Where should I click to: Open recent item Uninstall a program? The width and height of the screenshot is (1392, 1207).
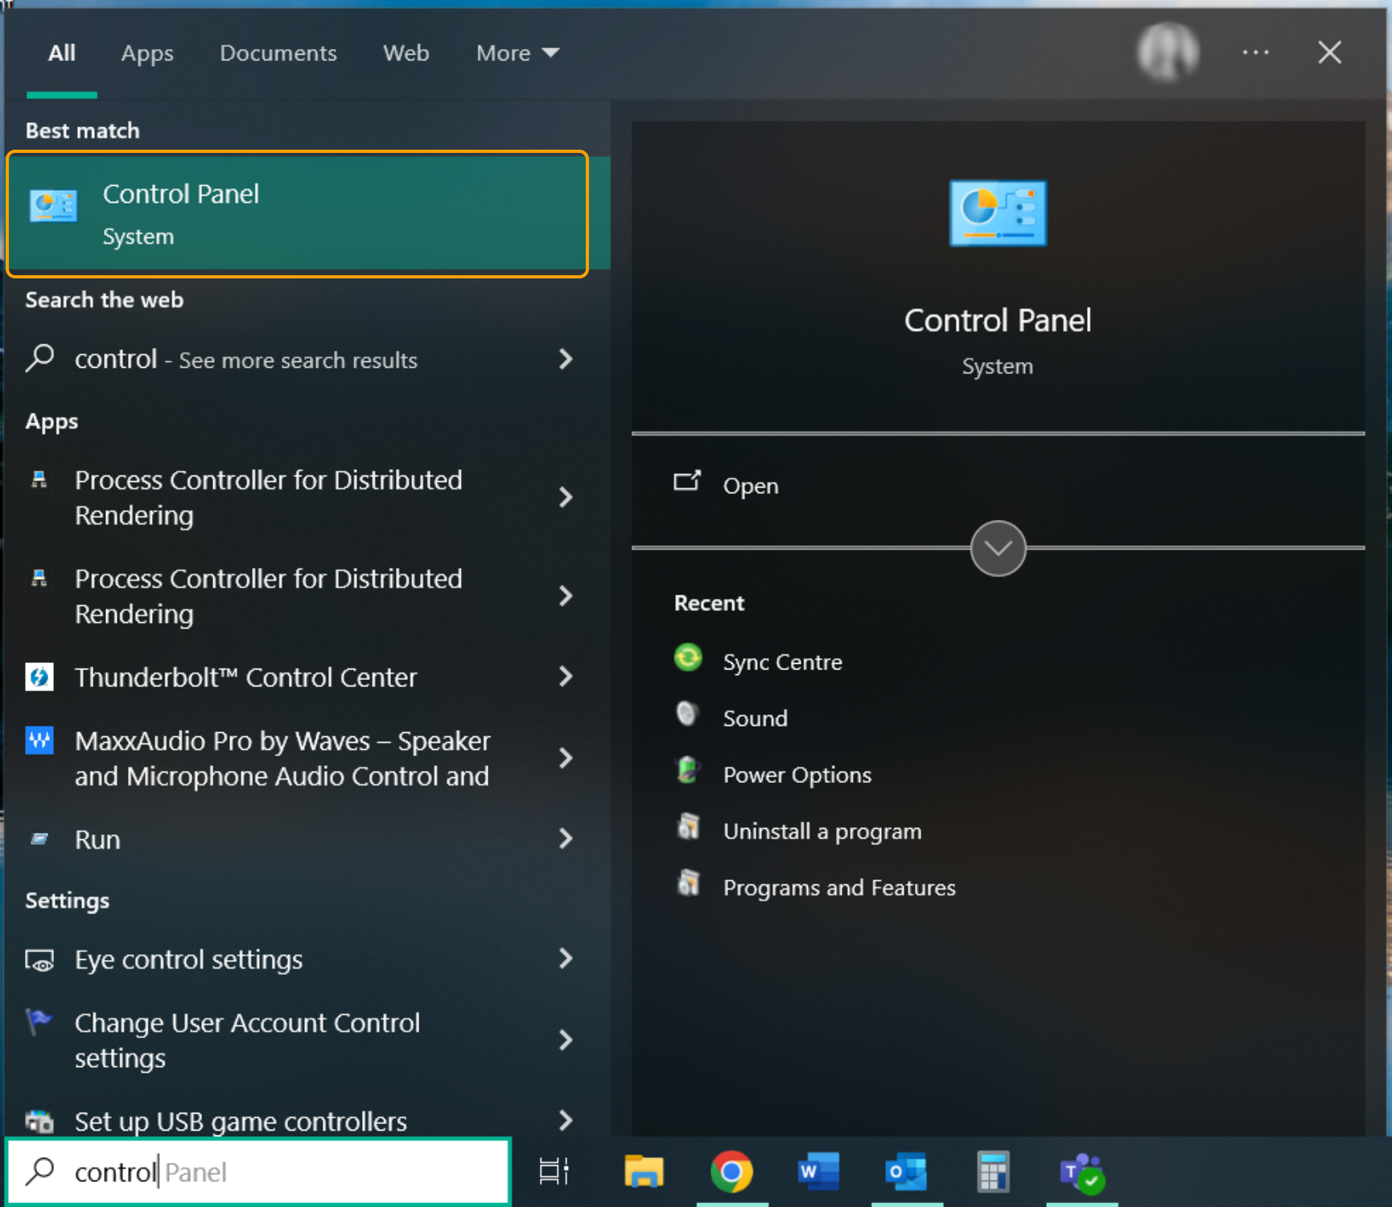click(x=822, y=831)
